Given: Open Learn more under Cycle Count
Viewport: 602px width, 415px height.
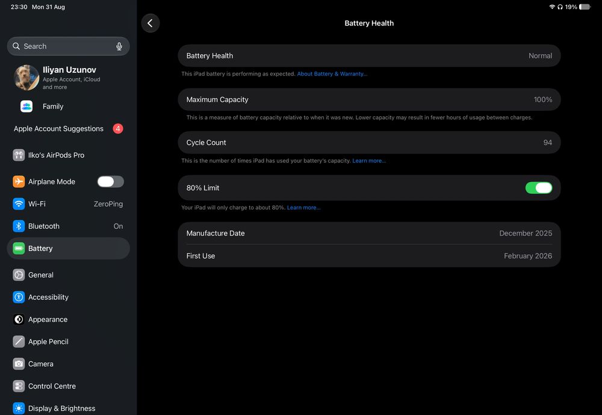Looking at the screenshot, I should coord(369,161).
